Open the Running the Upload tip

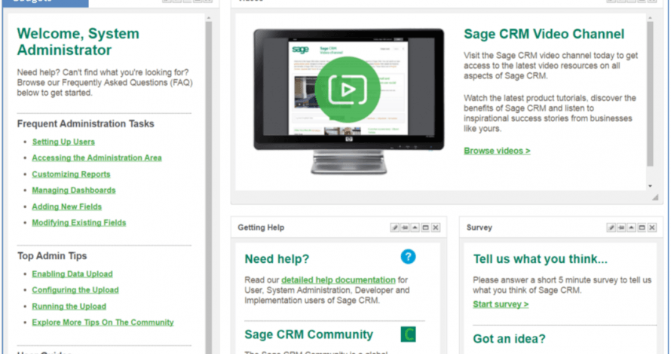(x=69, y=306)
